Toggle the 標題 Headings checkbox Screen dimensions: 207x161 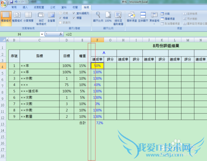pos(74,18)
